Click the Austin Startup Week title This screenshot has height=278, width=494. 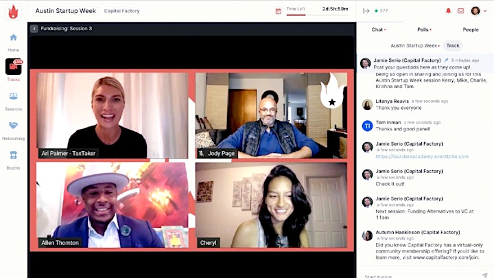[x=66, y=11]
